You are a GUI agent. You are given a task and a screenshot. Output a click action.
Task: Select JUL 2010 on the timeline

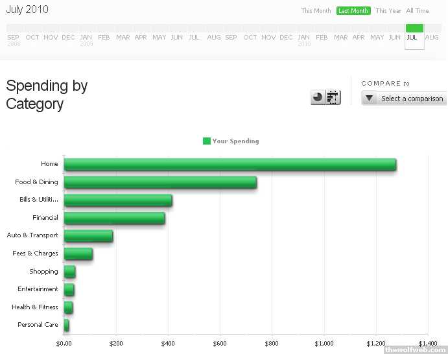click(414, 37)
